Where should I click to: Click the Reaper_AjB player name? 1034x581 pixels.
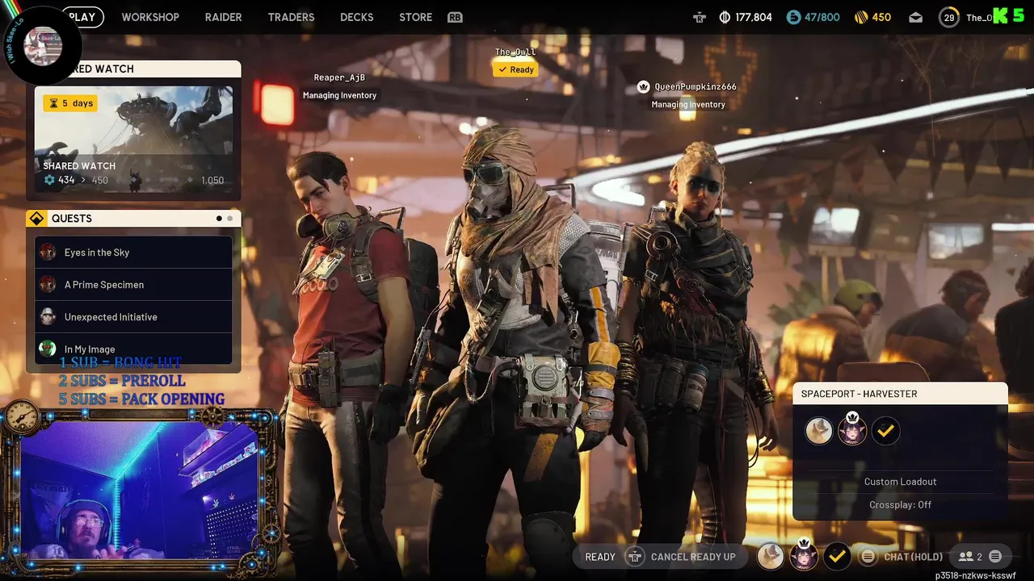339,77
